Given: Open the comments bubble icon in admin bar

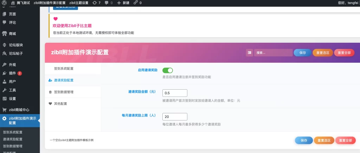Looking at the screenshot, I should point(107,3).
